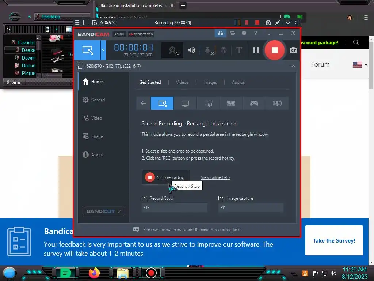Open the BANDICUT button
Image resolution: width=374 pixels, height=281 pixels.
(103, 211)
